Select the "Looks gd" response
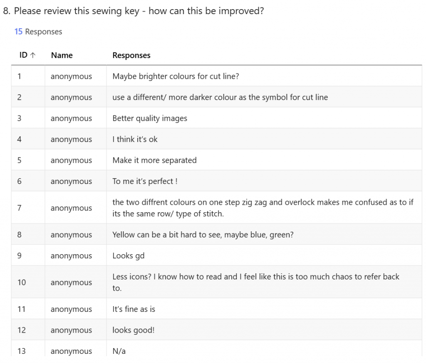This screenshot has height=363, width=426. pos(128,256)
